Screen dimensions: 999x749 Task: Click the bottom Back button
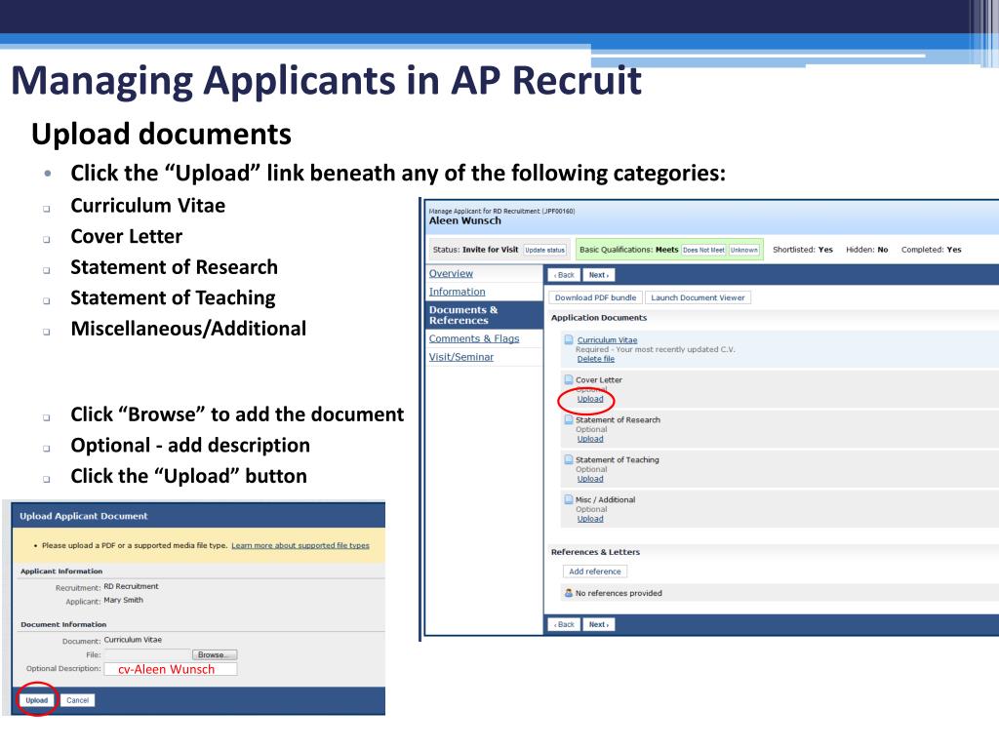coord(564,624)
